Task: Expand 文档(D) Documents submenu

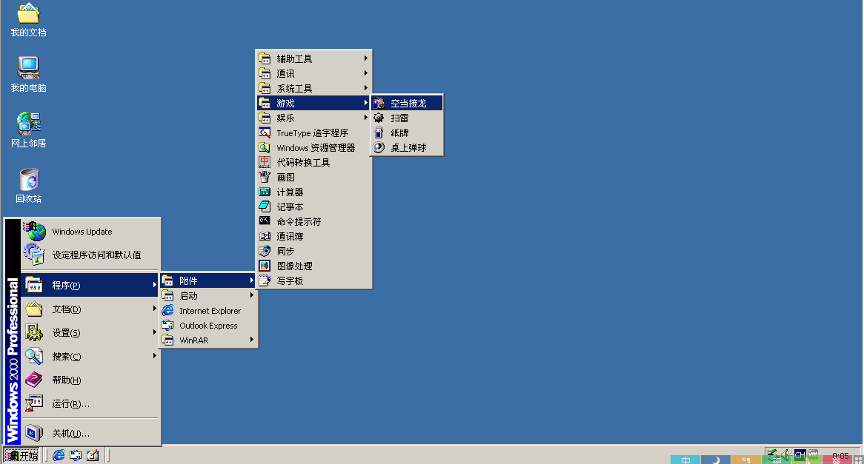Action: point(90,309)
